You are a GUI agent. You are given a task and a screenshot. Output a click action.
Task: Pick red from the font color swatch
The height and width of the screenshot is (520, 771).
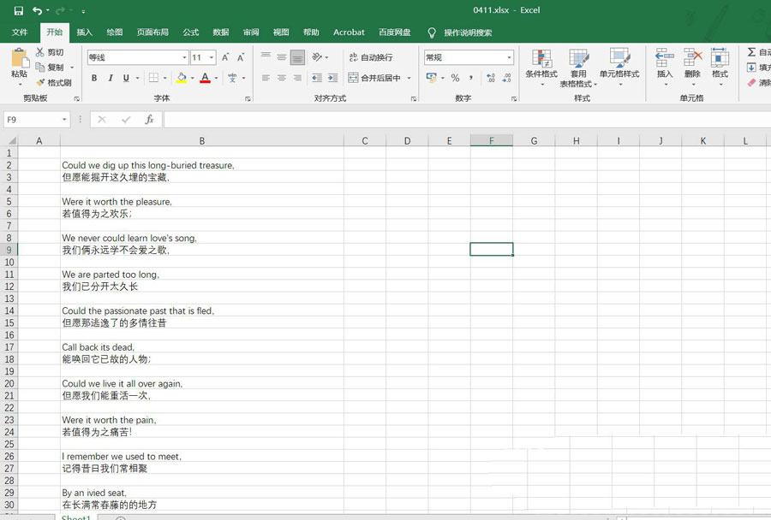[206, 82]
